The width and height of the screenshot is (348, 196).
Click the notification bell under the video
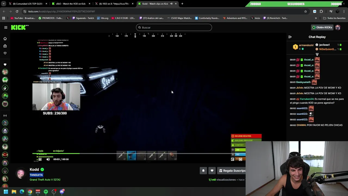[x=203, y=171]
